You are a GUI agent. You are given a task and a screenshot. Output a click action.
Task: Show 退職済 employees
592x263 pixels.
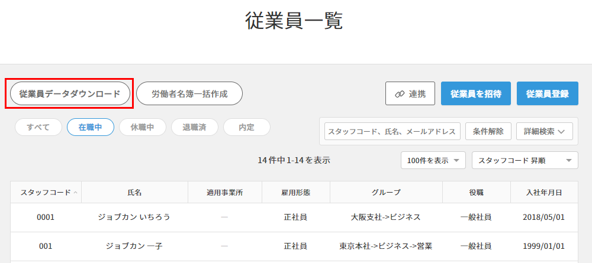coord(195,127)
